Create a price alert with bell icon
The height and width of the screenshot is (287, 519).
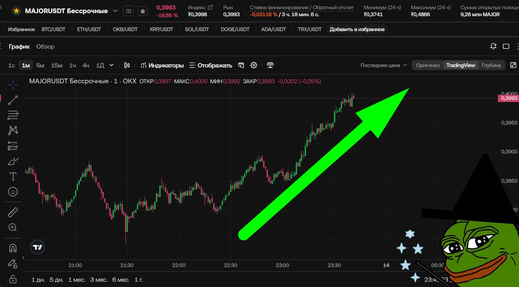click(x=493, y=46)
